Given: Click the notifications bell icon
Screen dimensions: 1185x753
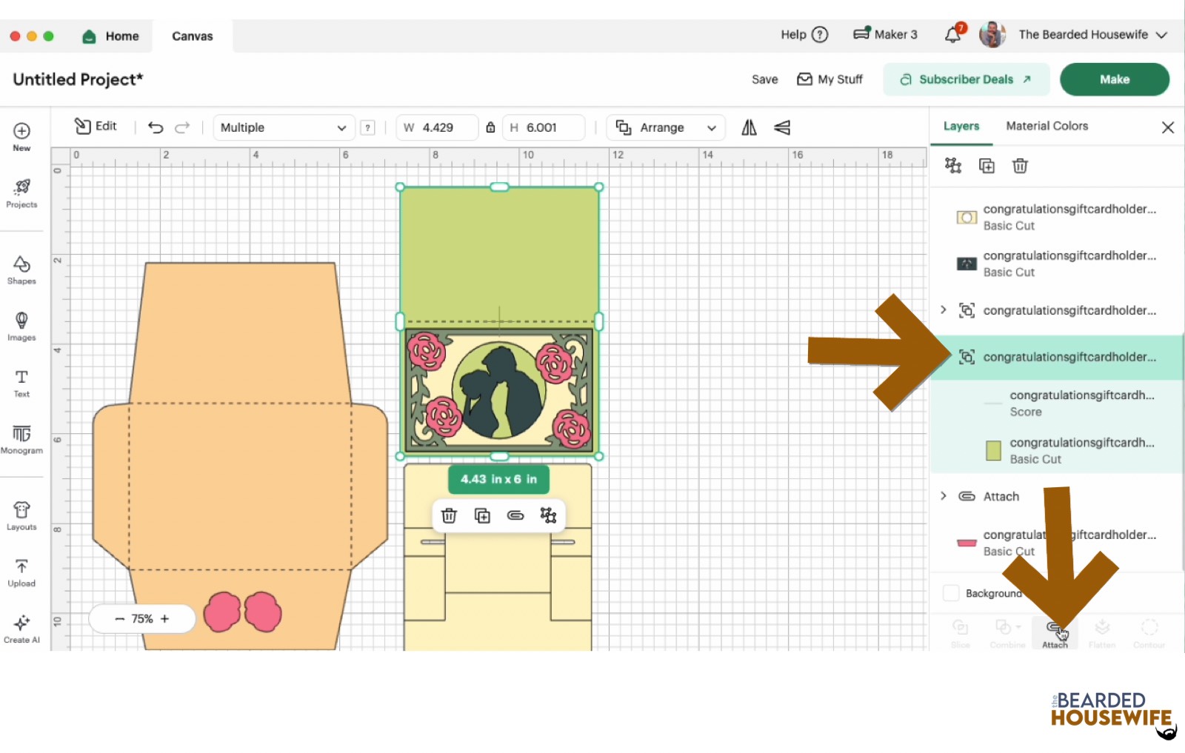Looking at the screenshot, I should pos(953,35).
